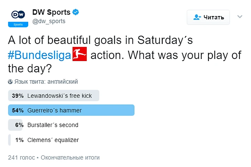
Task: Select the Guerreiro's hammer poll option
Action: coord(55,110)
